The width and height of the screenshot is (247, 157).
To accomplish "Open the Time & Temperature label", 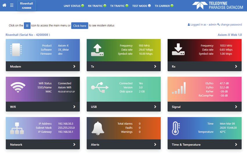I will (186, 145).
